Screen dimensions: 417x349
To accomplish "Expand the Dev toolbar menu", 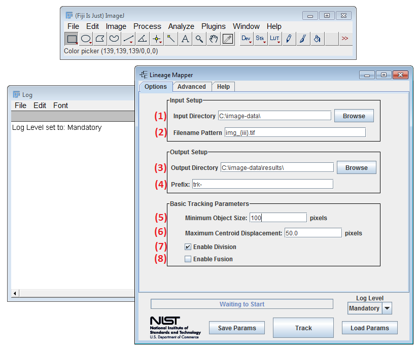I will [246, 39].
